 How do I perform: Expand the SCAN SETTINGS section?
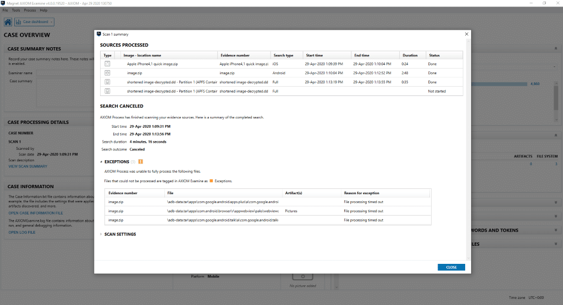coord(101,234)
